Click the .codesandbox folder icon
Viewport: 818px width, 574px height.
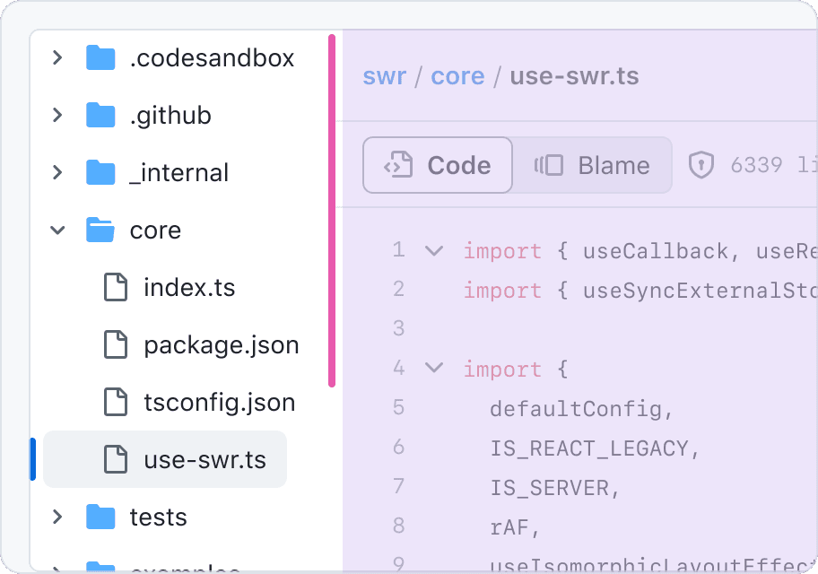tap(100, 58)
